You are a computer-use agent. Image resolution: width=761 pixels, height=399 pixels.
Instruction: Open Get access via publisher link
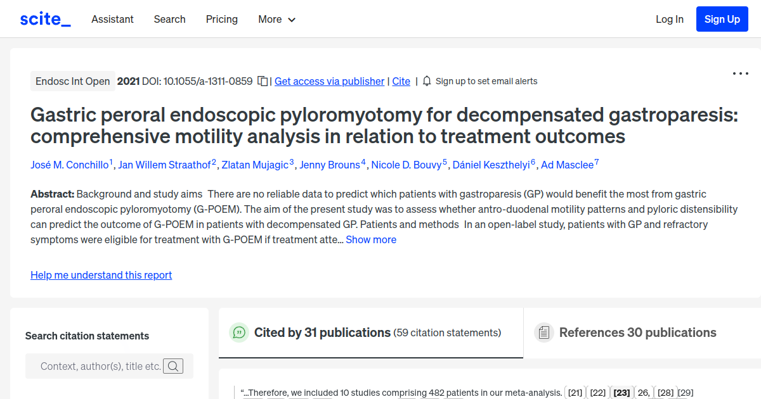tap(329, 81)
